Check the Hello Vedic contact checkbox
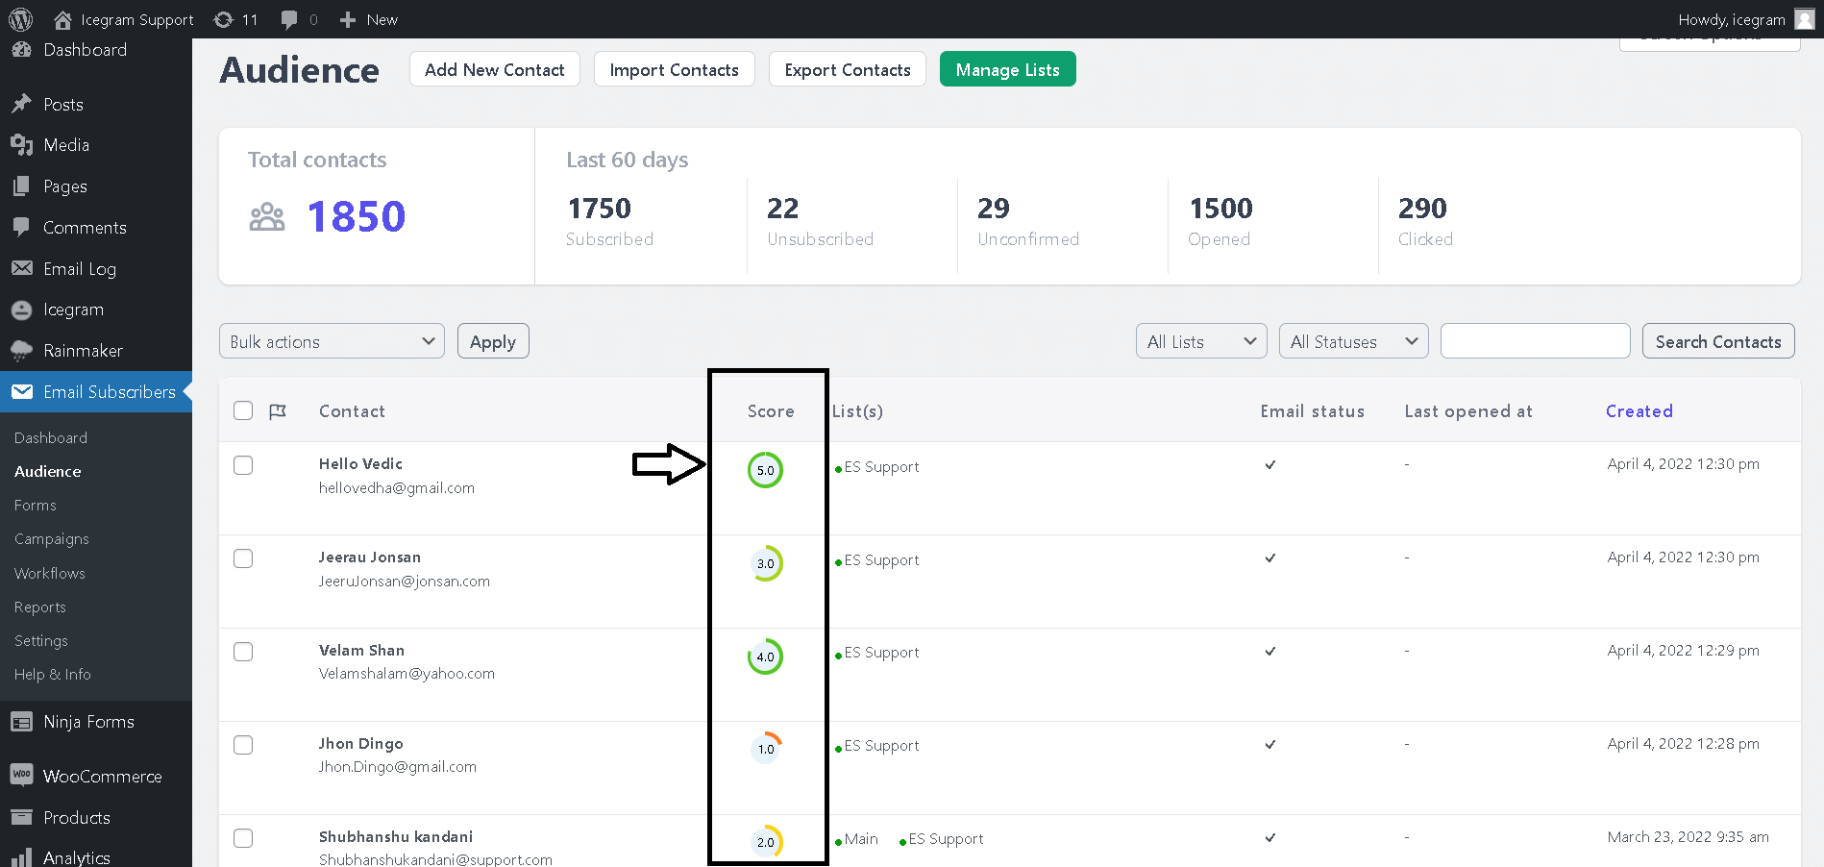 (x=243, y=465)
